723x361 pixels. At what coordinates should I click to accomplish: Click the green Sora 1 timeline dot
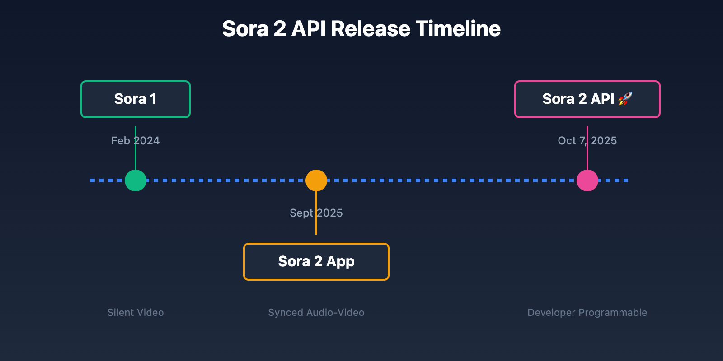coord(136,180)
